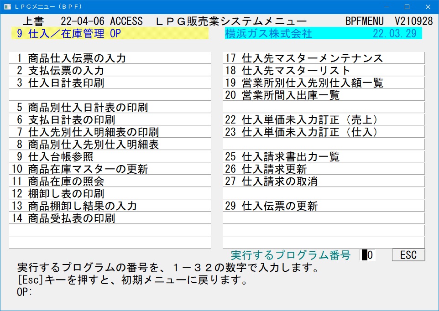
Task: Click the ESC button
Action: [408, 255]
